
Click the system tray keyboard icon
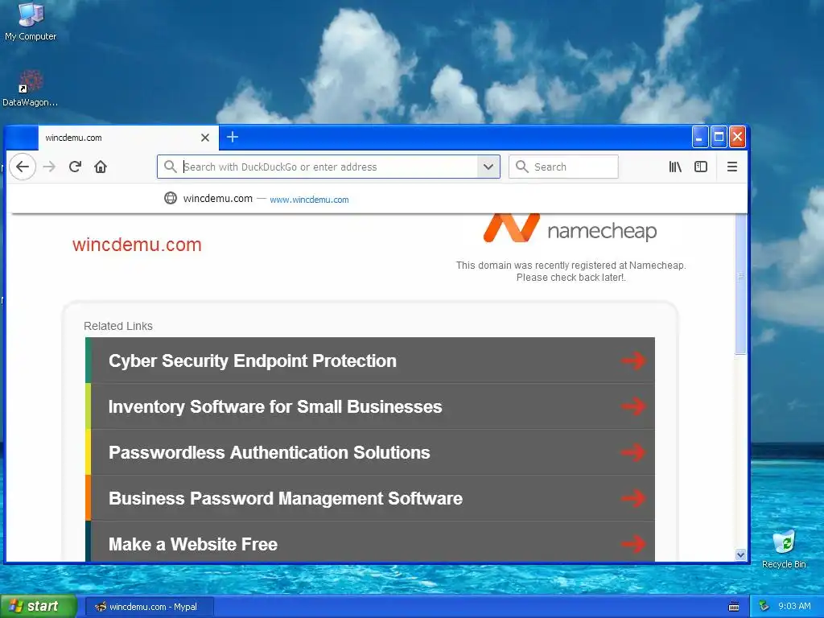[x=734, y=607]
